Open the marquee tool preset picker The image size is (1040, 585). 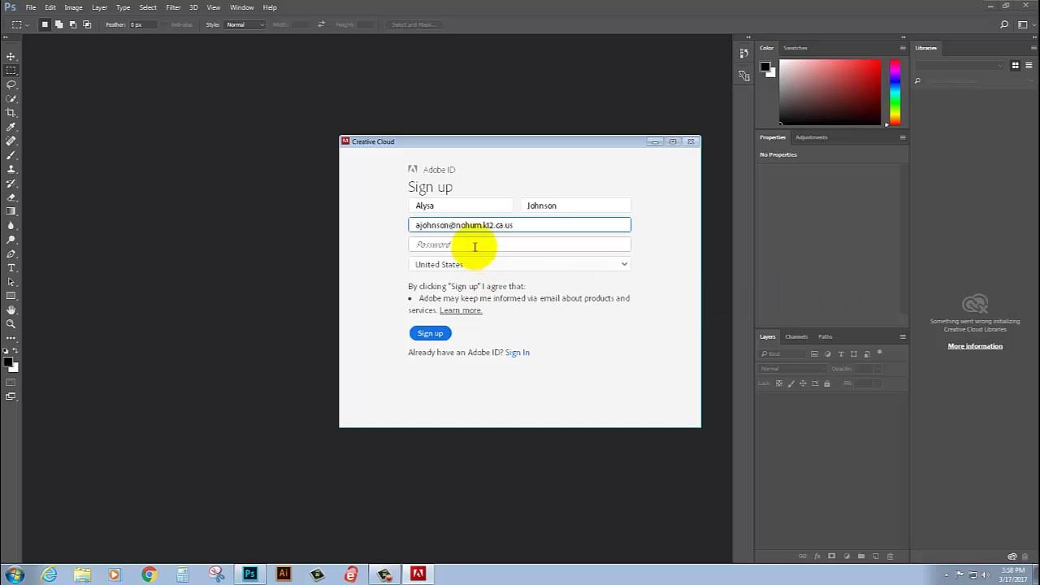pos(20,24)
